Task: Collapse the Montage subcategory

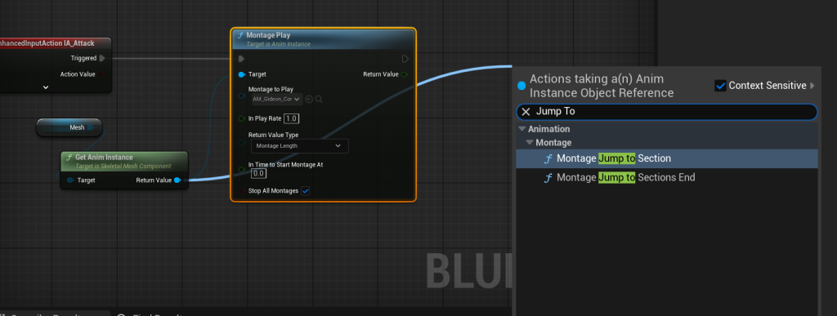Action: click(x=530, y=143)
